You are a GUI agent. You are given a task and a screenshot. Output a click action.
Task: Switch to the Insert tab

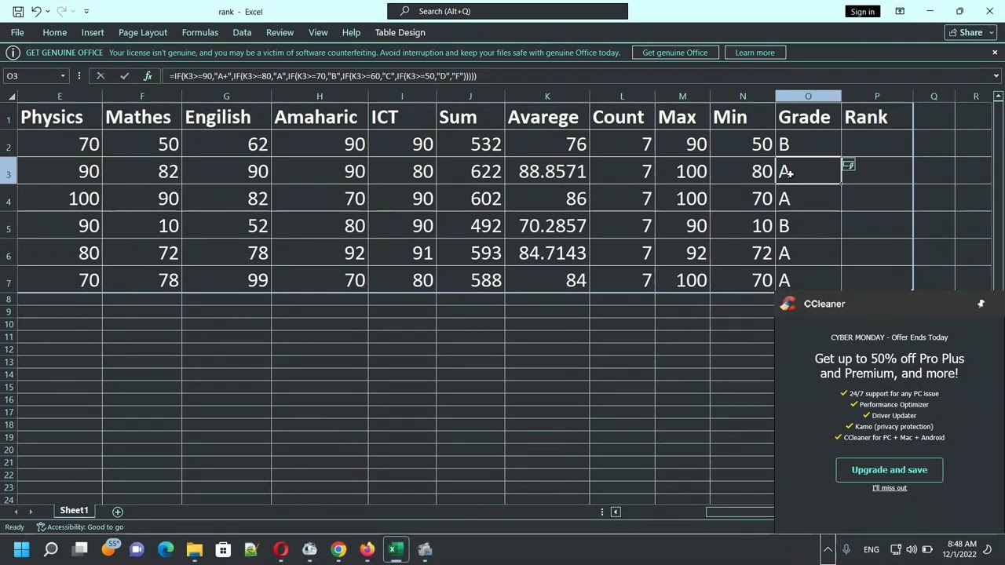point(93,32)
